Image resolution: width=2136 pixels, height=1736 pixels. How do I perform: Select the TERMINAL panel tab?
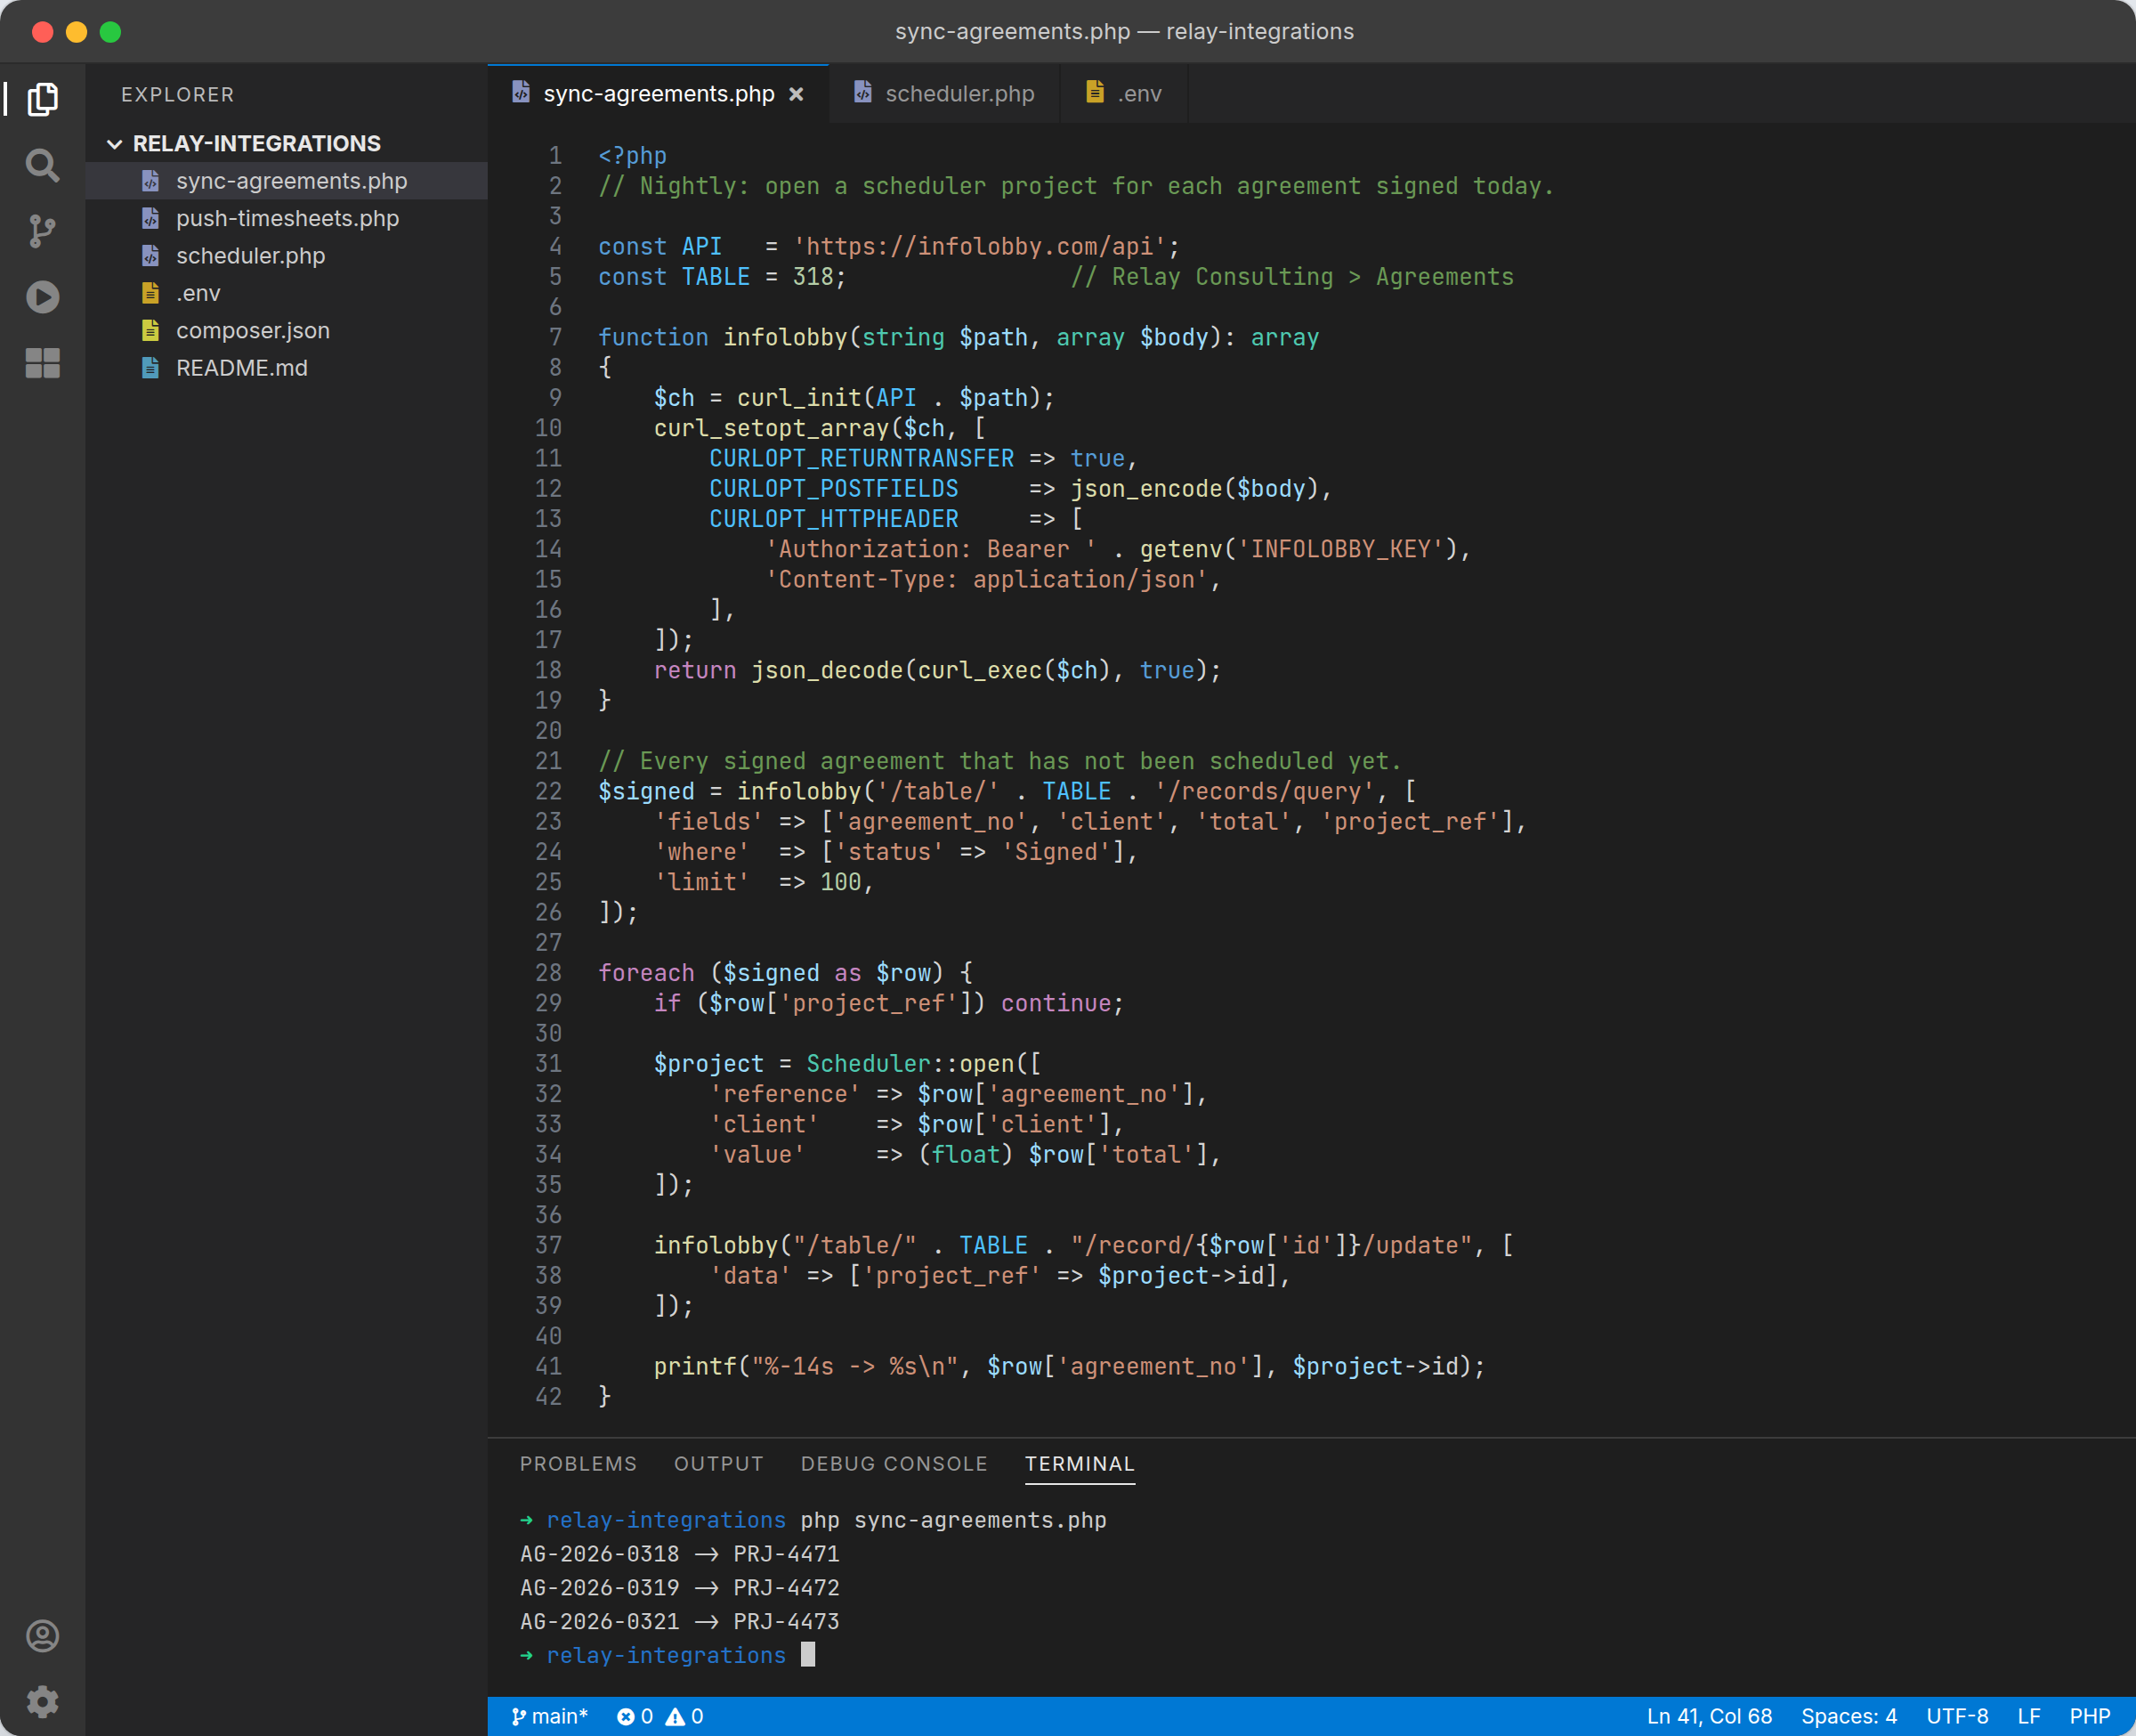[x=1080, y=1464]
